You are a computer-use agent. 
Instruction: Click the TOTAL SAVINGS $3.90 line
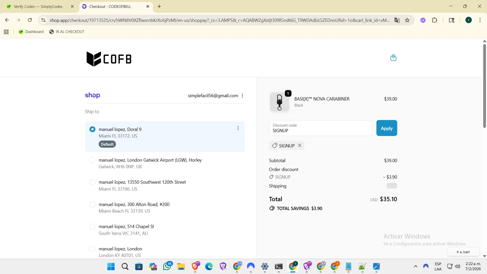coord(296,208)
